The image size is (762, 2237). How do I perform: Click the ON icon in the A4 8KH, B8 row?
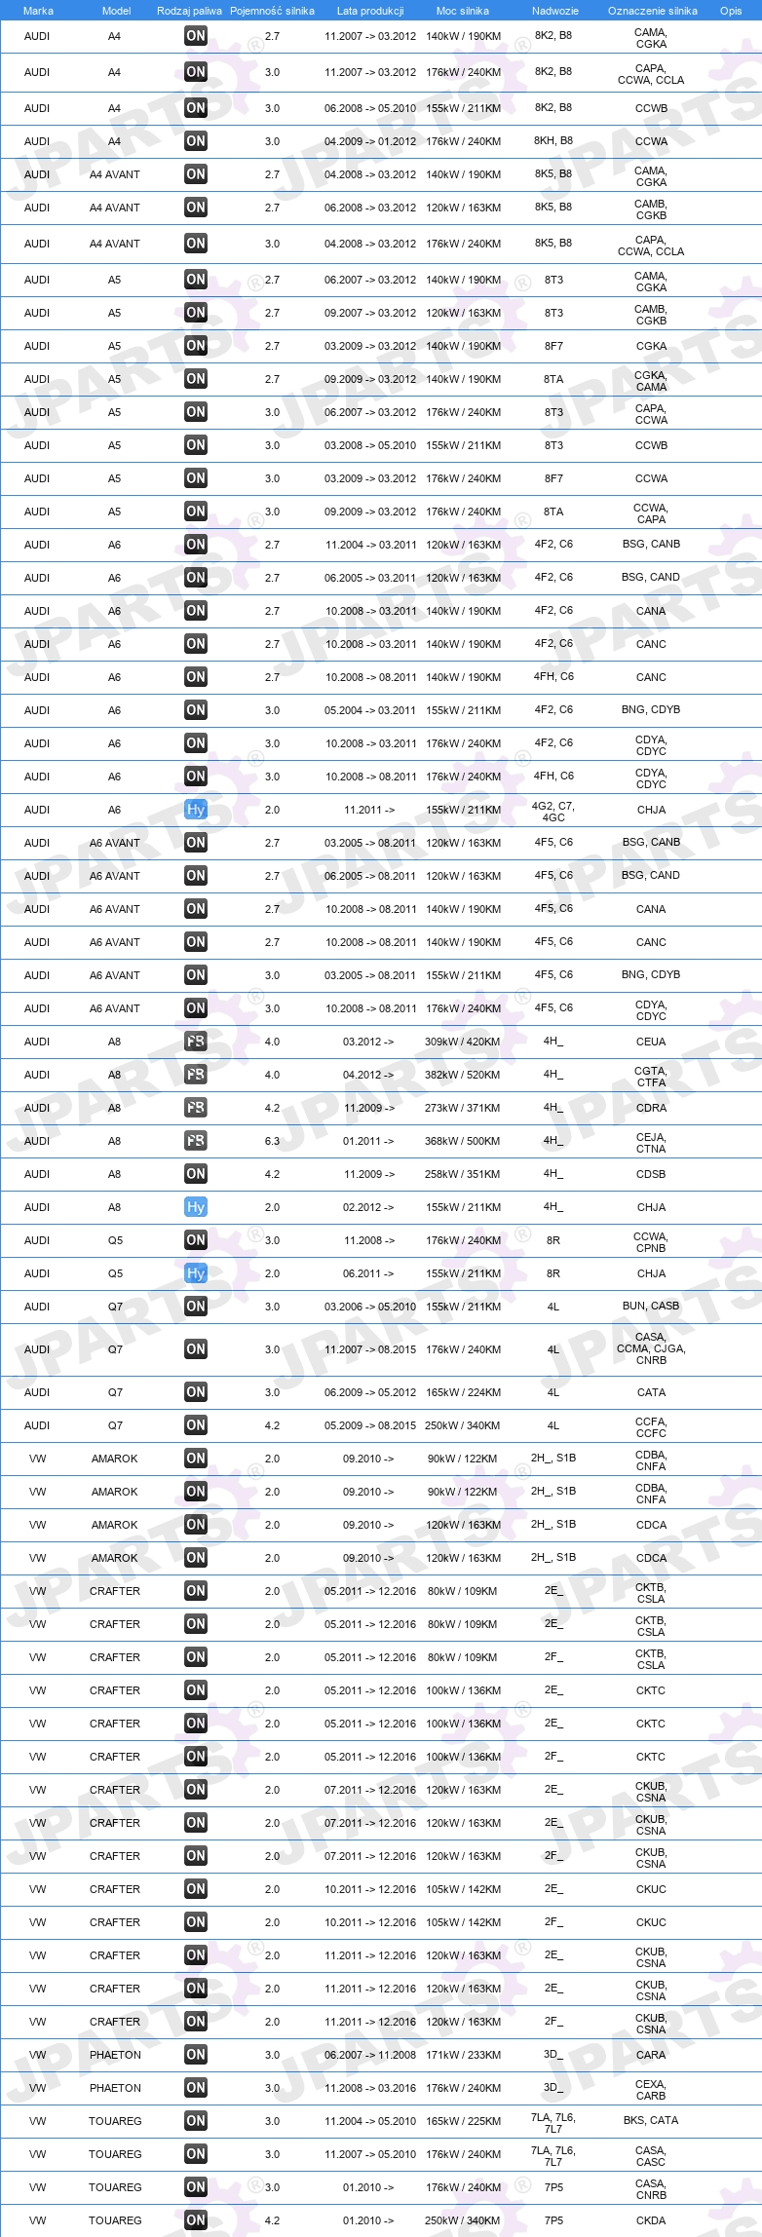[196, 141]
